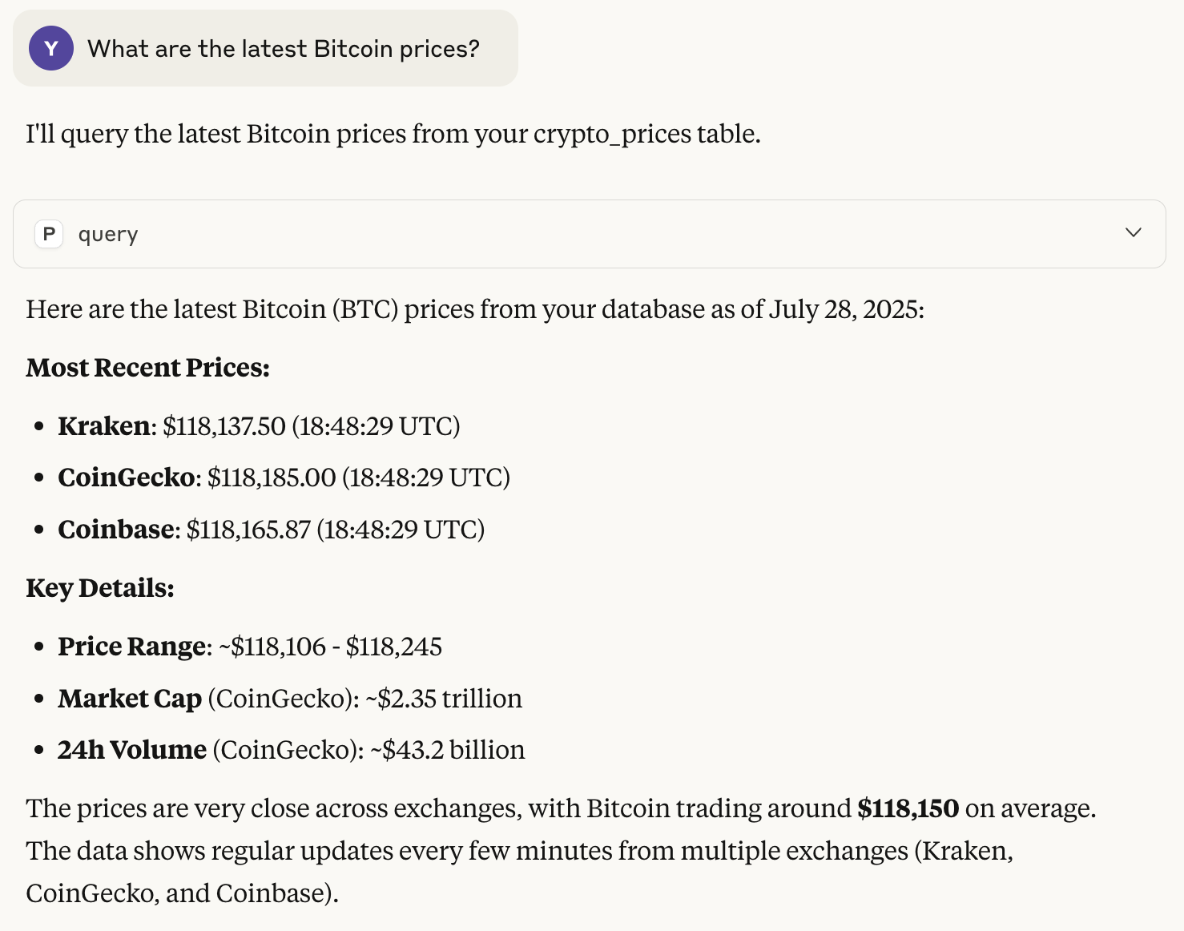Click the purple Y user avatar
The image size is (1184, 931).
pos(51,48)
